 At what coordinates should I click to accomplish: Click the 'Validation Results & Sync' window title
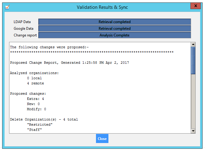tap(102, 7)
